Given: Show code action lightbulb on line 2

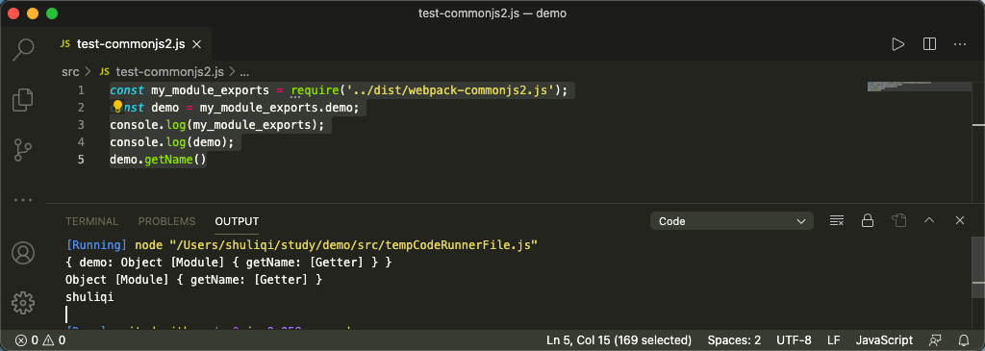Looking at the screenshot, I should pyautogui.click(x=116, y=107).
